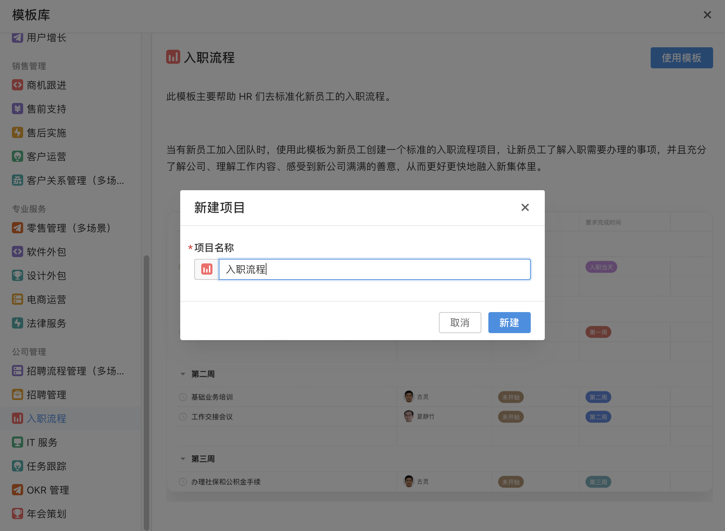Image resolution: width=725 pixels, height=531 pixels.
Task: Click clock icon of 办理社保和公积金手续
Action: click(x=183, y=482)
